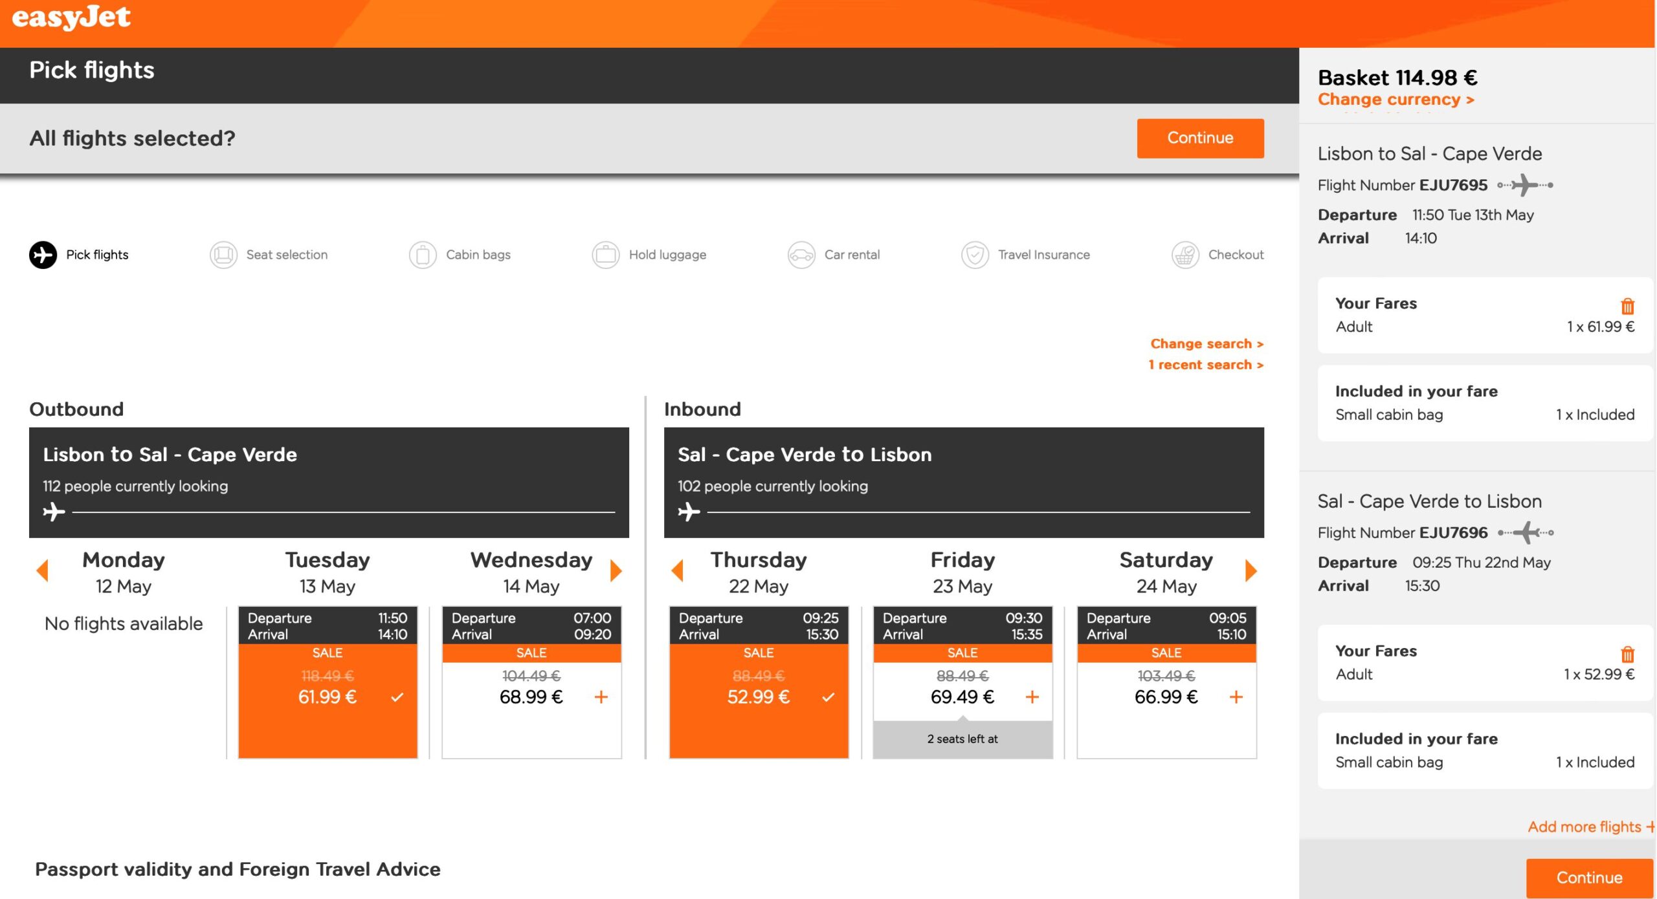Viewport: 1657px width, 899px height.
Task: Click the No flights available message
Action: tap(124, 623)
